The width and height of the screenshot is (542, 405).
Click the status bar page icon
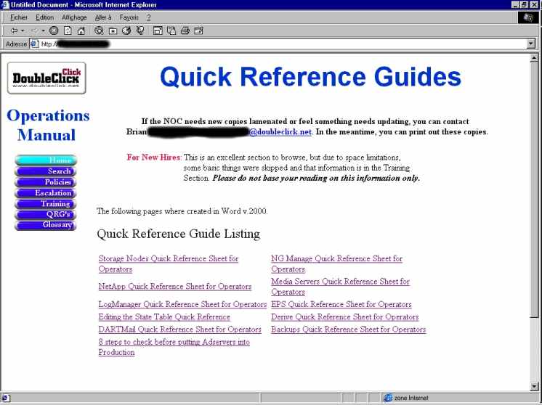pos(6,398)
